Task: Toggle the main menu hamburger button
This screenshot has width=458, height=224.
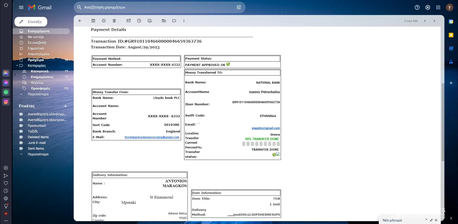Action: click(21, 7)
